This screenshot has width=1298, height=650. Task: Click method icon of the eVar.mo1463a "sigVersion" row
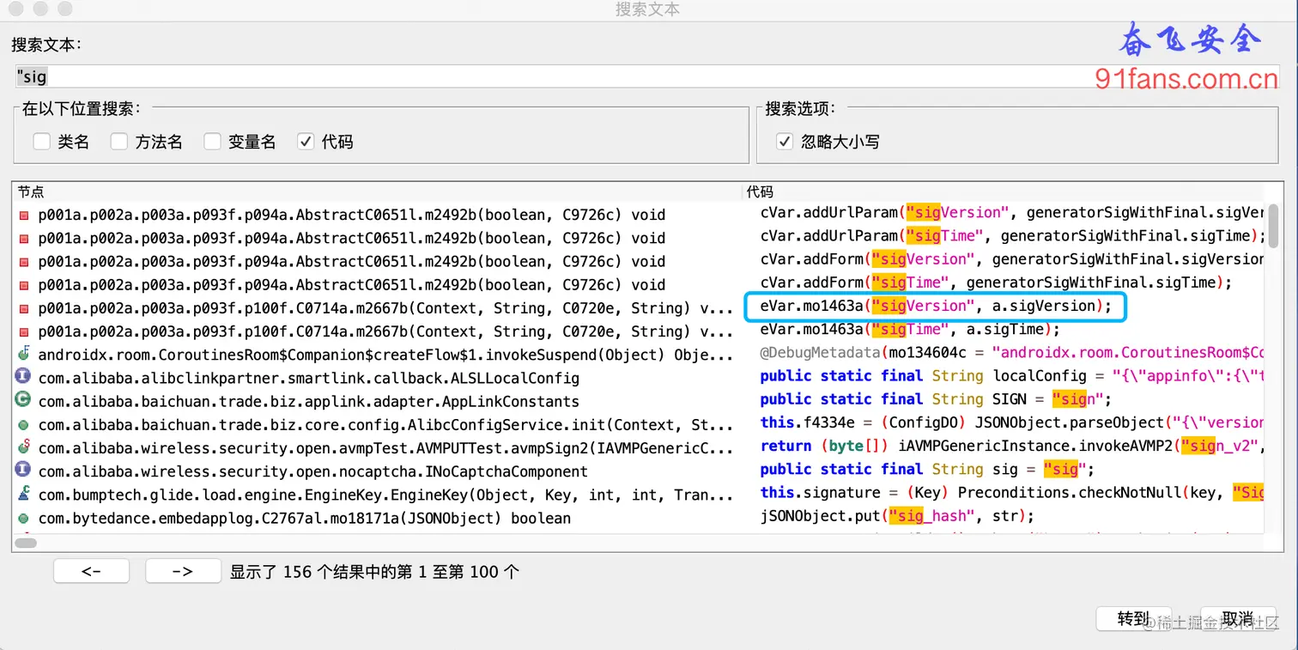(23, 308)
